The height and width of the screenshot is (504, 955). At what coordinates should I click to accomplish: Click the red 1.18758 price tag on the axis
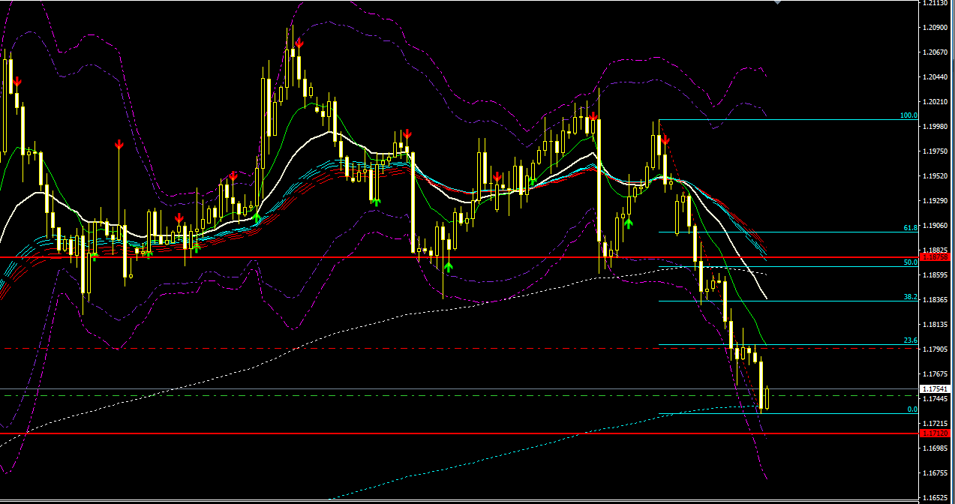[x=935, y=256]
